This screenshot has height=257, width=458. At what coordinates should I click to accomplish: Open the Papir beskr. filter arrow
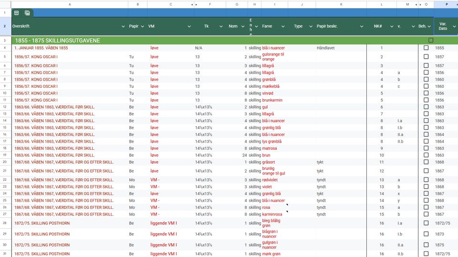coord(361,26)
